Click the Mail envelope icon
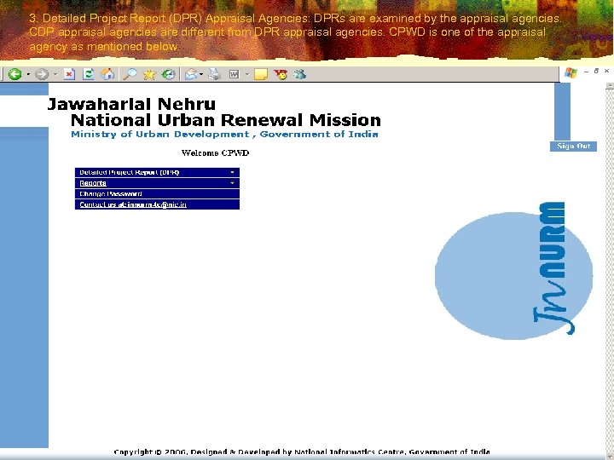Image resolution: width=614 pixels, height=460 pixels. (x=191, y=74)
